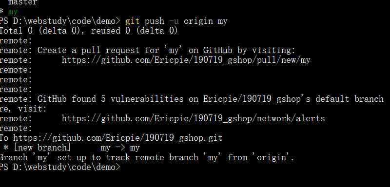The image size is (390, 187).
Task: Click the git push command text
Action: click(x=176, y=21)
